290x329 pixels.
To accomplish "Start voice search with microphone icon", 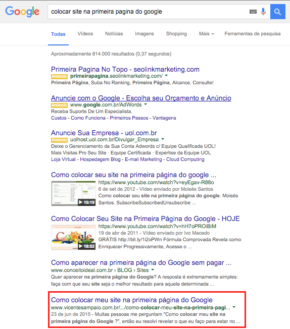I will click(263, 12).
